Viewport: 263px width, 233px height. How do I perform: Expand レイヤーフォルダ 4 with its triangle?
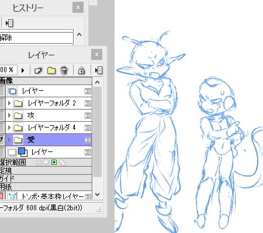(9, 128)
